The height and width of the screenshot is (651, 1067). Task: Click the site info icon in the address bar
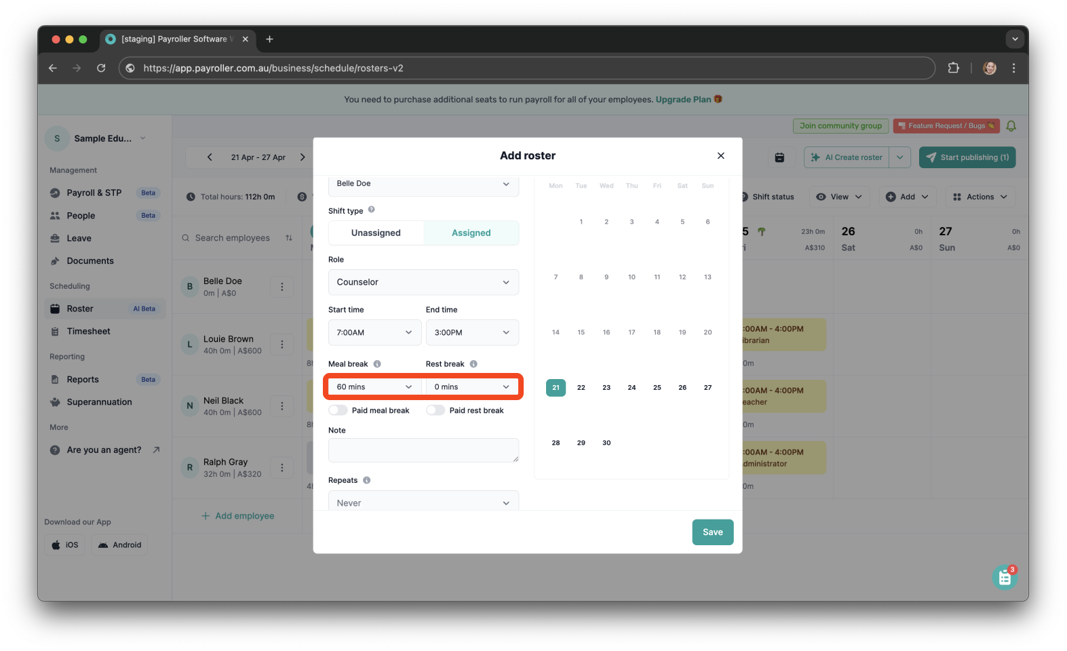tap(130, 68)
